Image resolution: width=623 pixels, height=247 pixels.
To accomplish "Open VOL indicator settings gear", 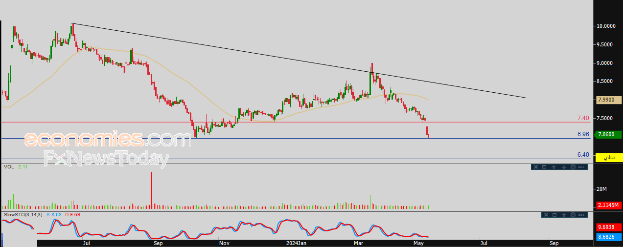I will (573, 167).
